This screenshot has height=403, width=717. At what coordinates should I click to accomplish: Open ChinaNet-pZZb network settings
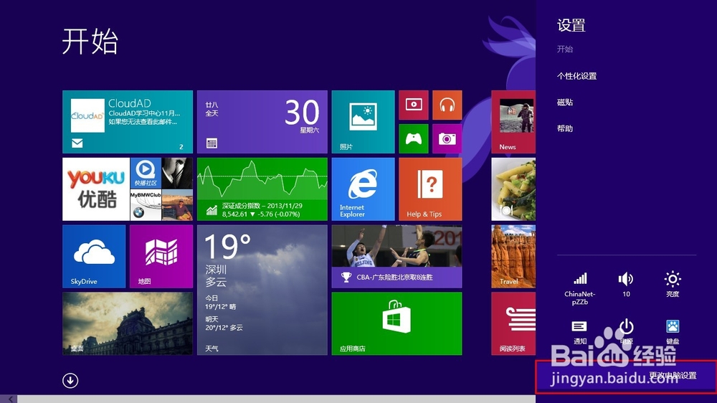(580, 288)
